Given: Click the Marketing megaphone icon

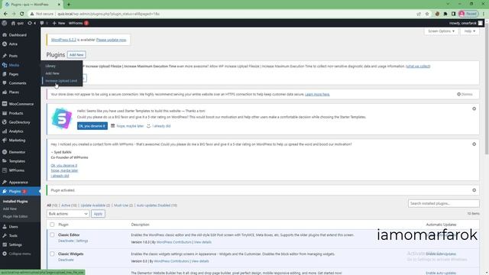Looking at the screenshot, I should (x=5, y=141).
